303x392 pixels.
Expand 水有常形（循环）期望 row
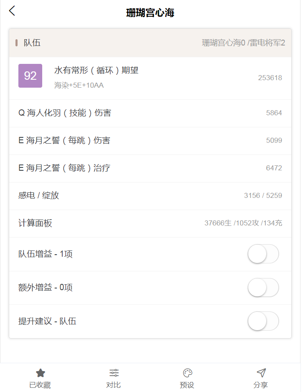tap(150, 78)
